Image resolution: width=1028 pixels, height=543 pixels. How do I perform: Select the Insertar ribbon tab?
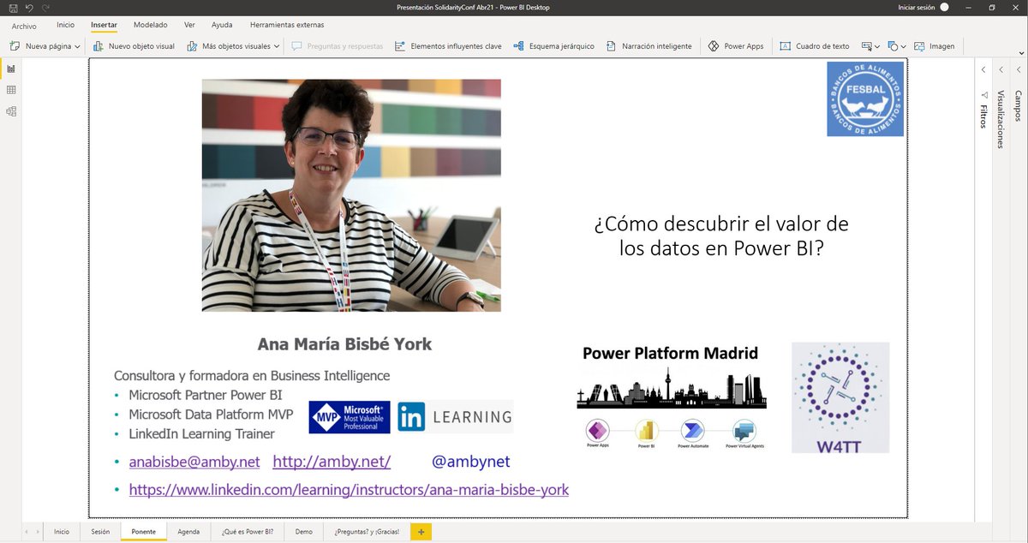click(x=105, y=26)
